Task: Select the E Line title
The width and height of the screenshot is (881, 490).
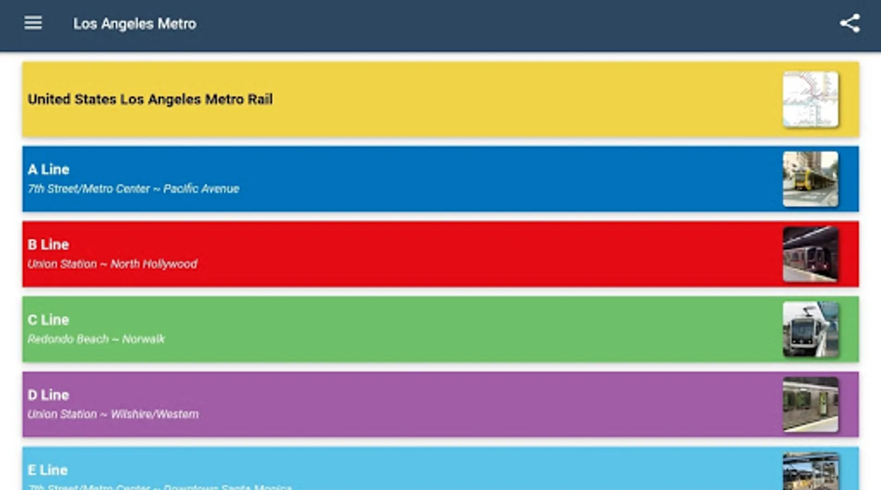Action: pos(48,470)
